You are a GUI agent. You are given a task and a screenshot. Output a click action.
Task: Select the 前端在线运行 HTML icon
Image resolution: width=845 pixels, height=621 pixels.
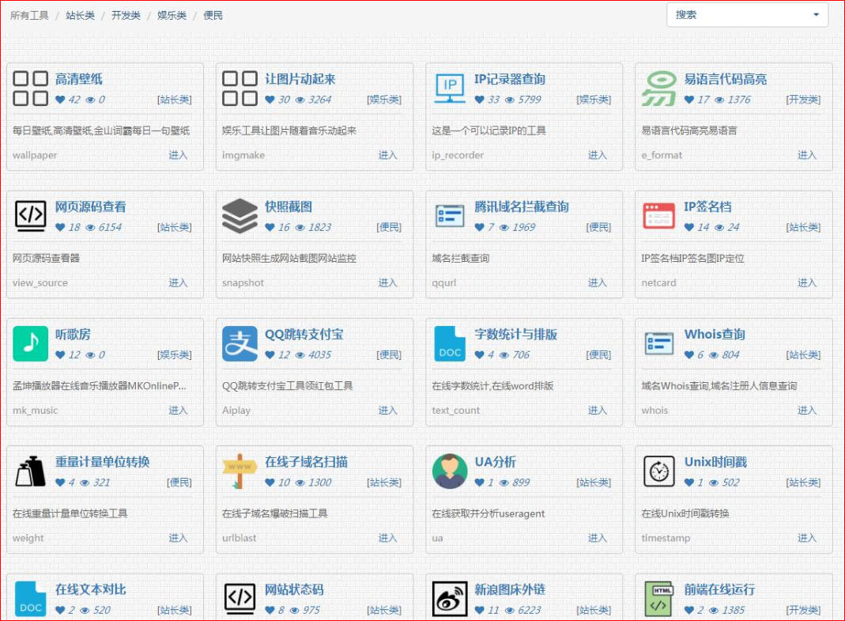[x=659, y=599]
